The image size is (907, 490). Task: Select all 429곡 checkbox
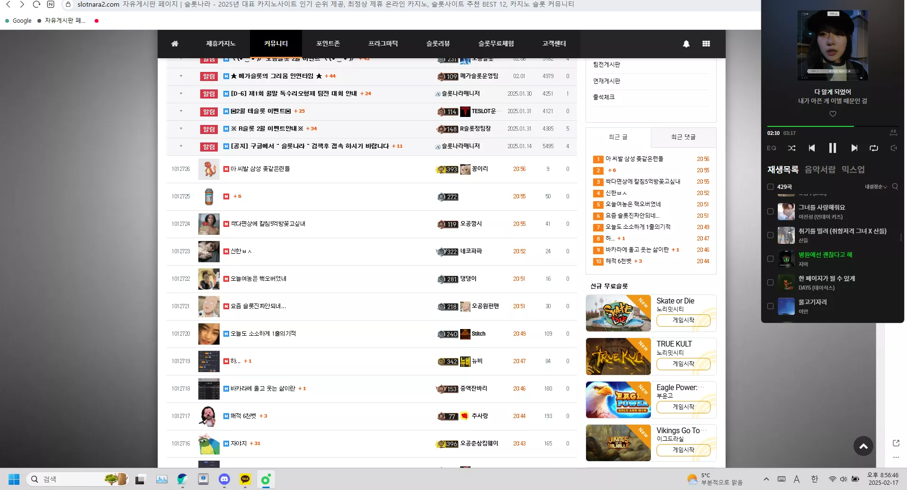(x=770, y=187)
